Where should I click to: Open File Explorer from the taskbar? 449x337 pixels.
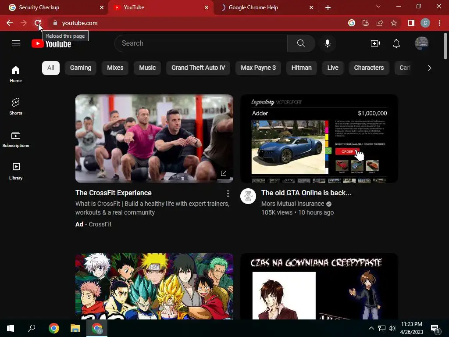coord(75,328)
